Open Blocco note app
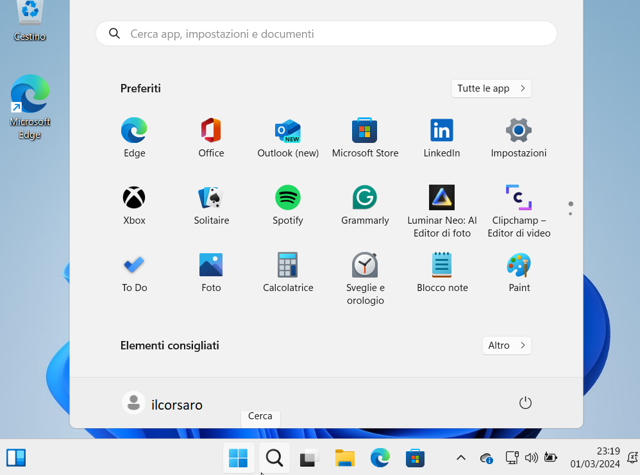 pos(442,272)
